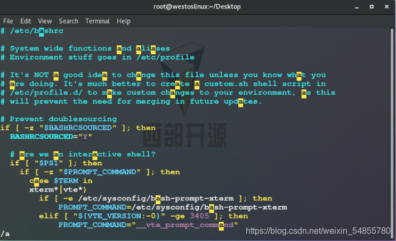
Task: Click the word 'environment,' in comment
Action: coord(267,93)
